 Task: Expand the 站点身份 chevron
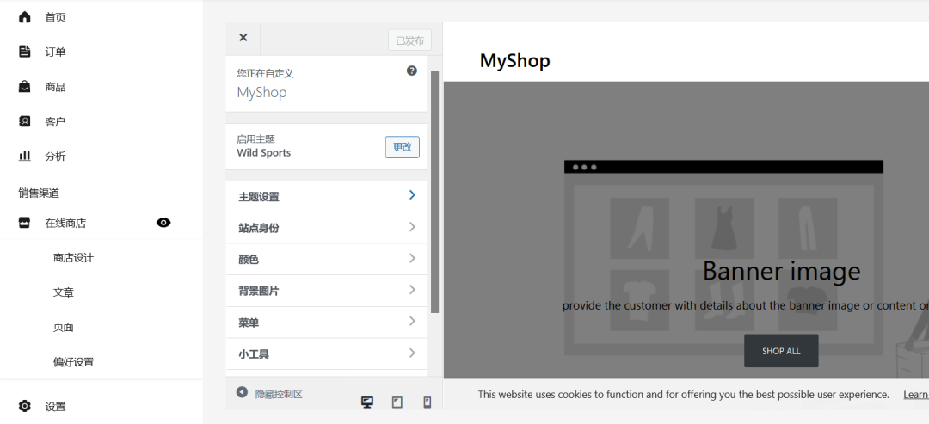[x=412, y=227]
